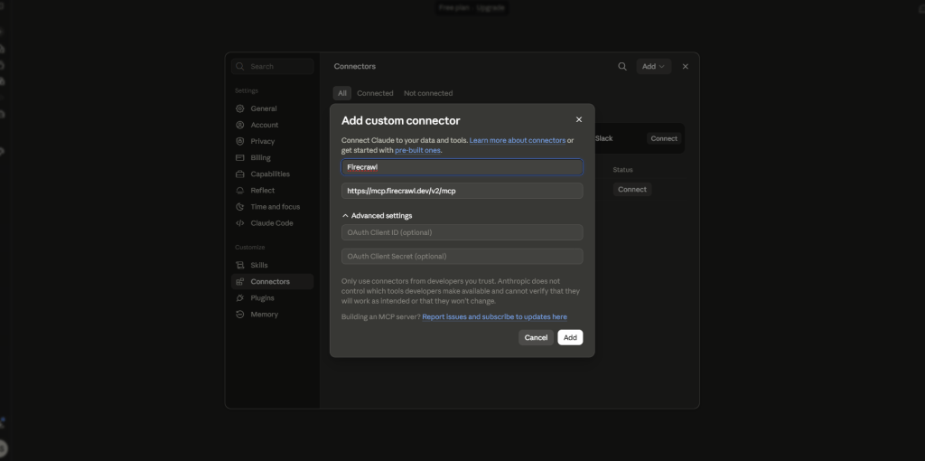Close the Add custom connector dialog
The image size is (925, 461).
tap(579, 119)
